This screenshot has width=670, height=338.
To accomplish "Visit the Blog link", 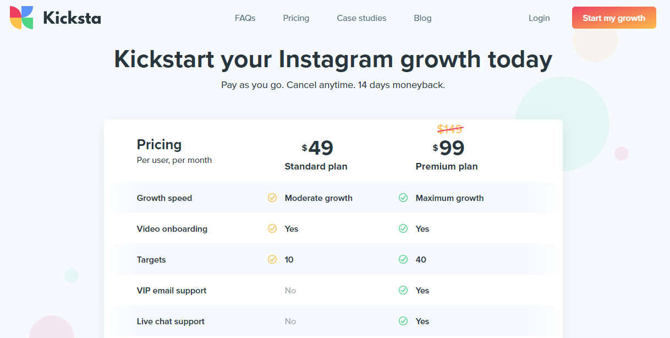I will tap(422, 18).
